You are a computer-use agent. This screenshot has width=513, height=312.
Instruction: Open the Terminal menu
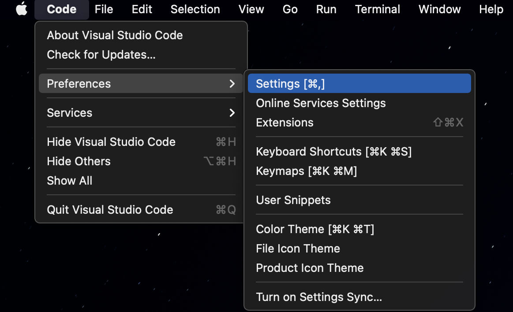pyautogui.click(x=377, y=9)
